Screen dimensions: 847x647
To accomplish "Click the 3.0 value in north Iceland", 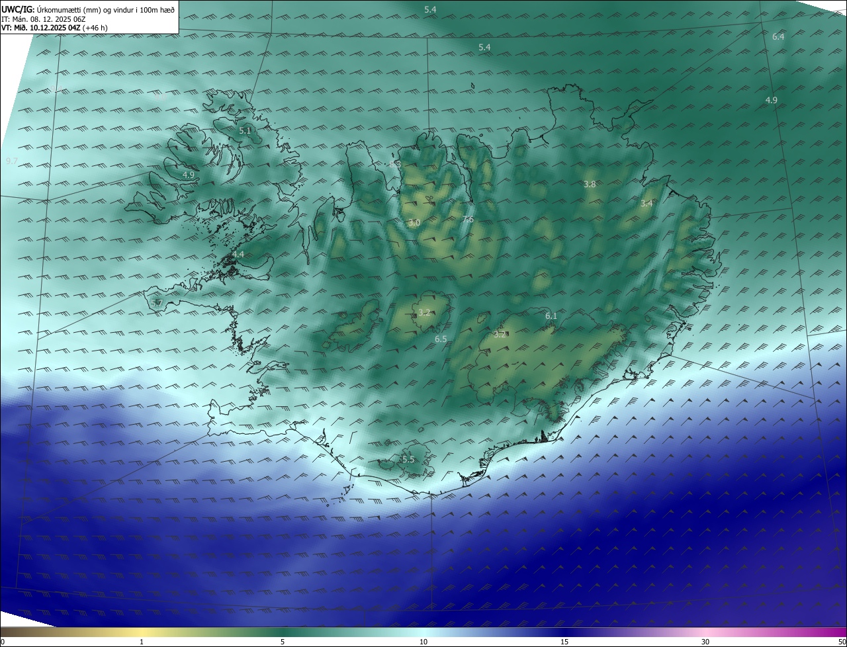I will (x=414, y=223).
